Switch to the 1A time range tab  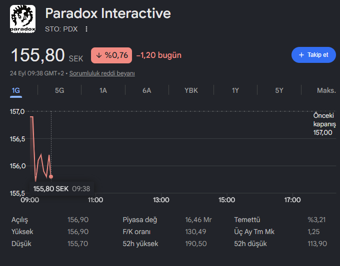click(x=103, y=90)
